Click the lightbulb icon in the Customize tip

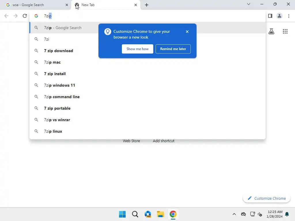108,32
